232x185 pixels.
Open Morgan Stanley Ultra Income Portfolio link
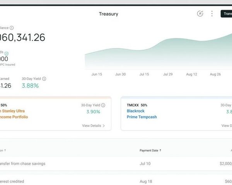point(14,114)
